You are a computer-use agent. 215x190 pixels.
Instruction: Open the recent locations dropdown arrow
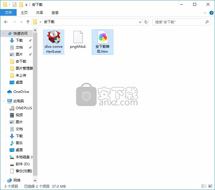point(21,22)
